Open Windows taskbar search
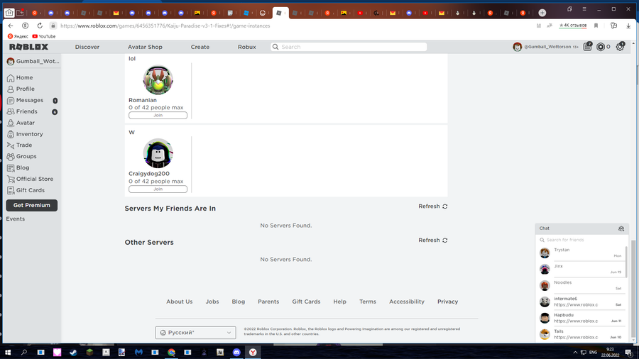This screenshot has height=359, width=639. point(24,352)
